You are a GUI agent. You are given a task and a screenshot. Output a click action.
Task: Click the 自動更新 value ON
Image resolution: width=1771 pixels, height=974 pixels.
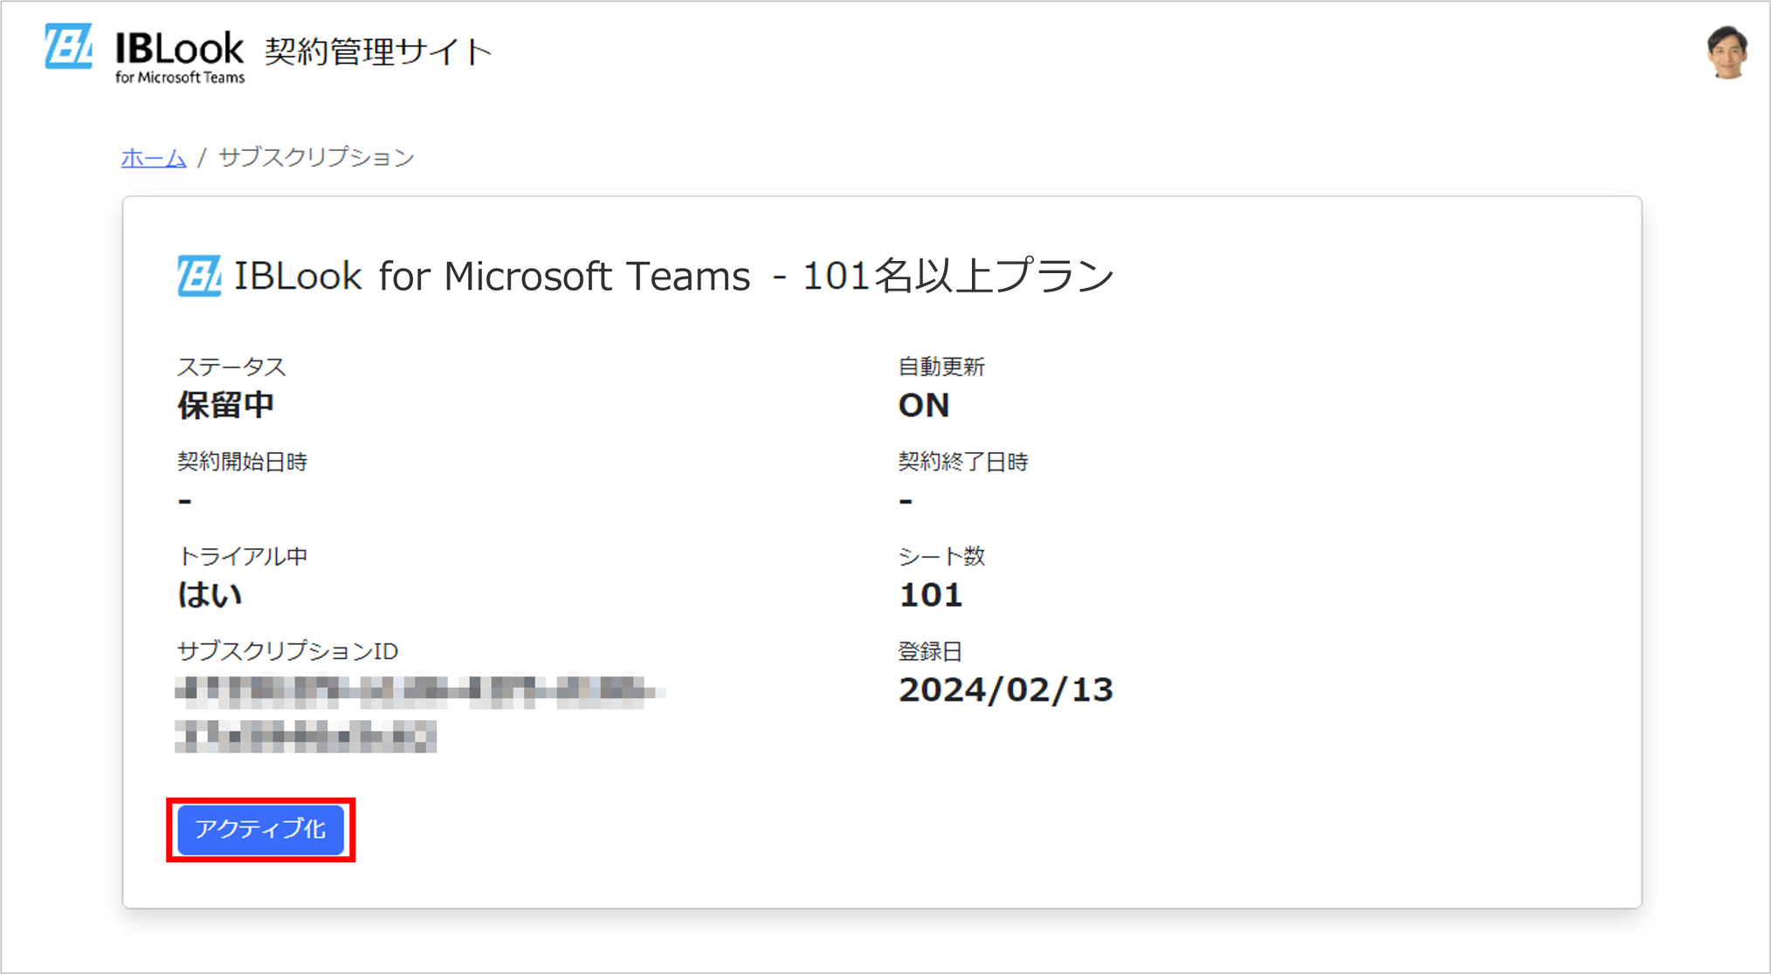coord(923,406)
